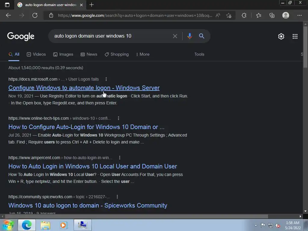Click the vertical scrollbar thumb
The image size is (308, 231).
[305, 47]
